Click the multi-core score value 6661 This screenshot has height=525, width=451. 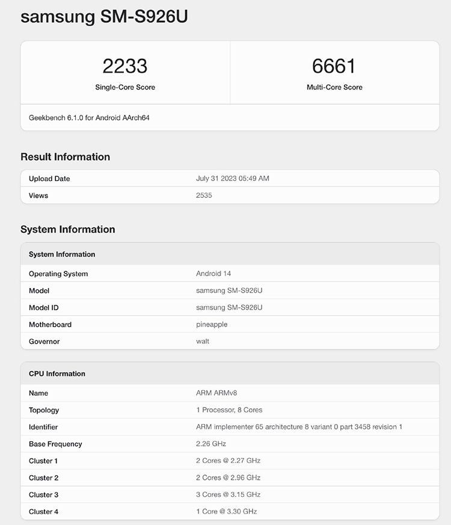pos(334,66)
